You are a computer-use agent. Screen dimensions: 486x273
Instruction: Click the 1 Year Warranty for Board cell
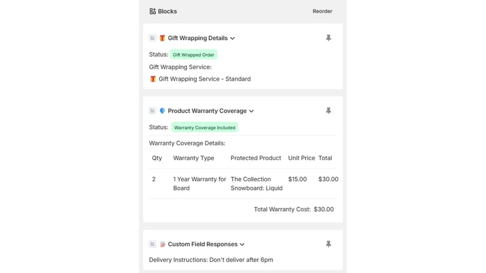click(x=199, y=184)
